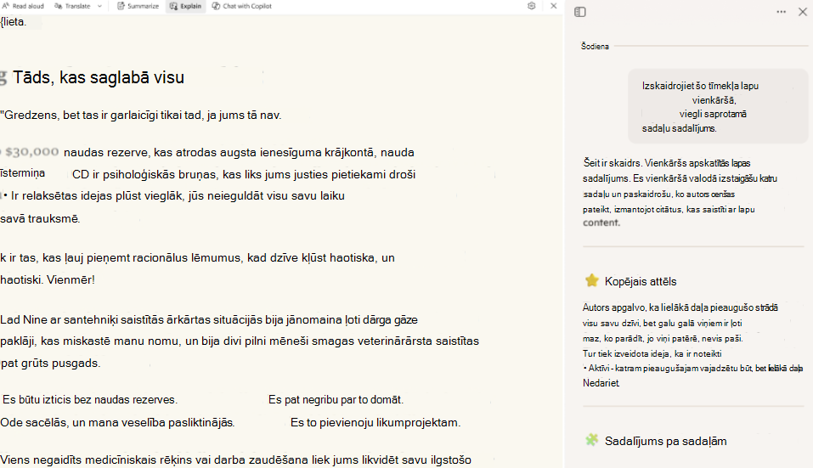The image size is (813, 468).
Task: Click the 'Šodiena' date label
Action: click(x=595, y=46)
